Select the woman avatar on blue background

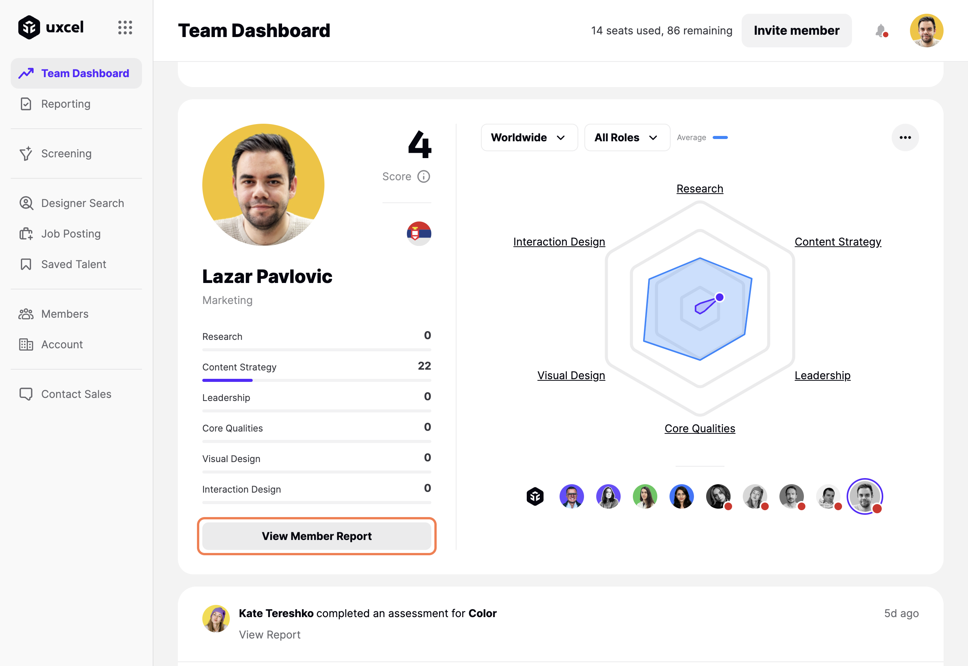point(681,496)
